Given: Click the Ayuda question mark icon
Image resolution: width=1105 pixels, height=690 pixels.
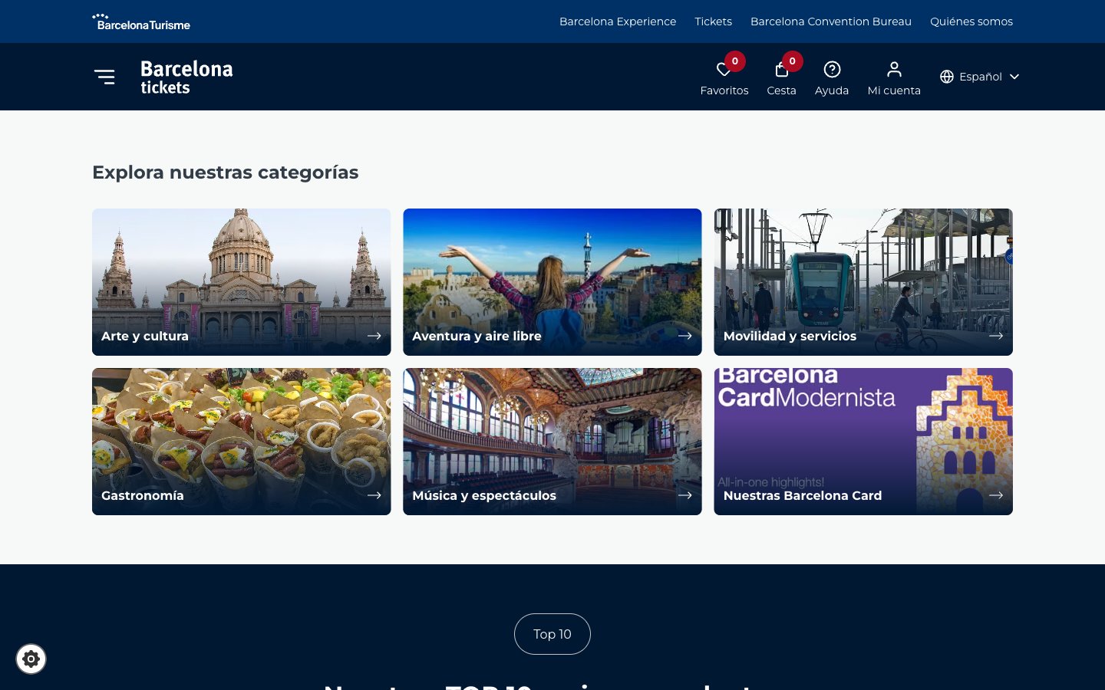Looking at the screenshot, I should (x=832, y=70).
